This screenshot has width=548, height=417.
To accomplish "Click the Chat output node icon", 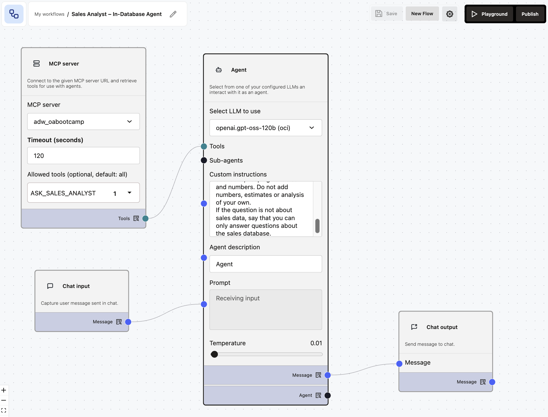I will [414, 327].
